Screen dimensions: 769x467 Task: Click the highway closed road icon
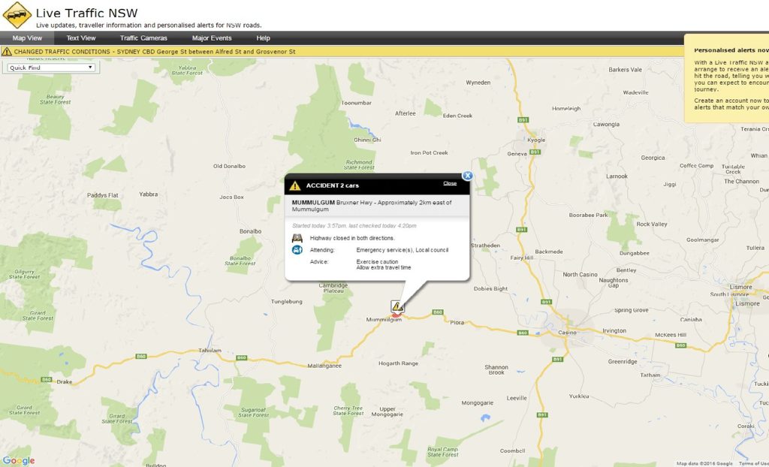click(x=297, y=239)
